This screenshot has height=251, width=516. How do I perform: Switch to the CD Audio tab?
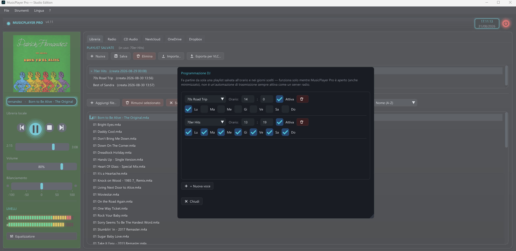click(131, 39)
